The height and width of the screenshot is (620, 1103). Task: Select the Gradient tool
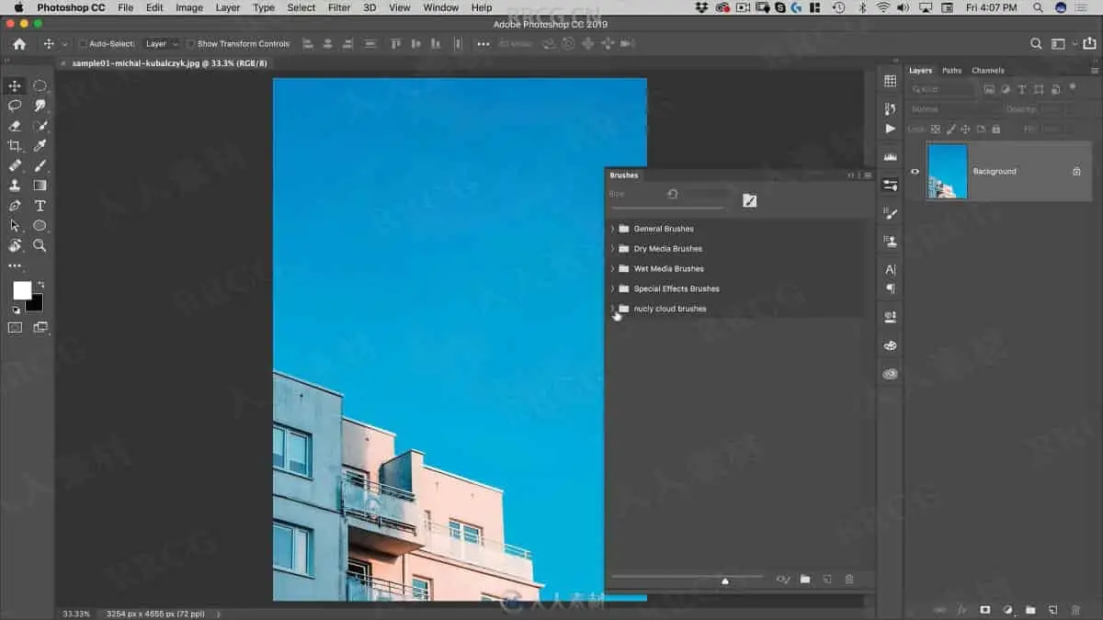click(x=40, y=186)
